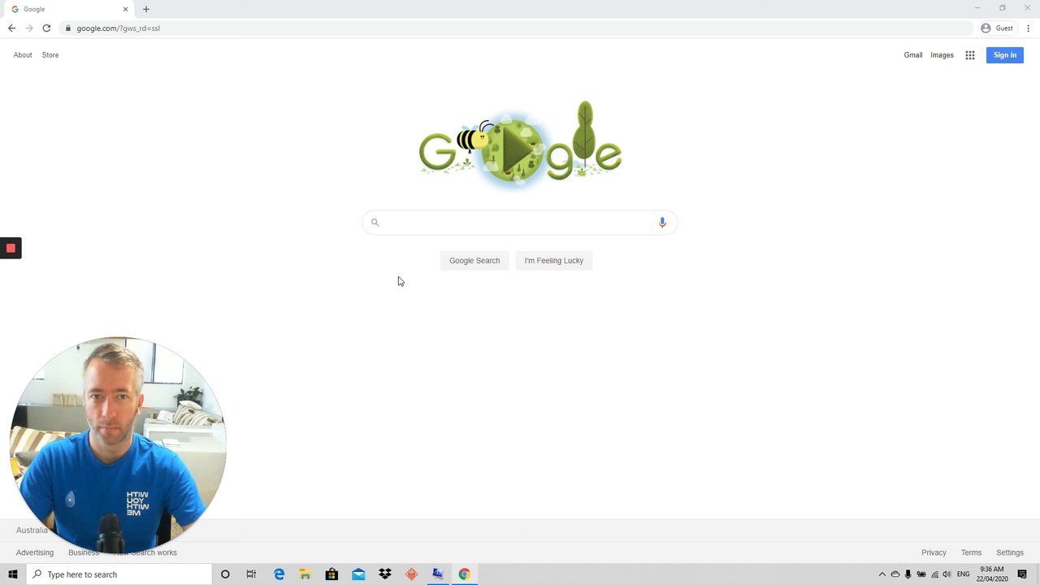The height and width of the screenshot is (585, 1040).
Task: Stop recording with red square button
Action: click(x=11, y=248)
